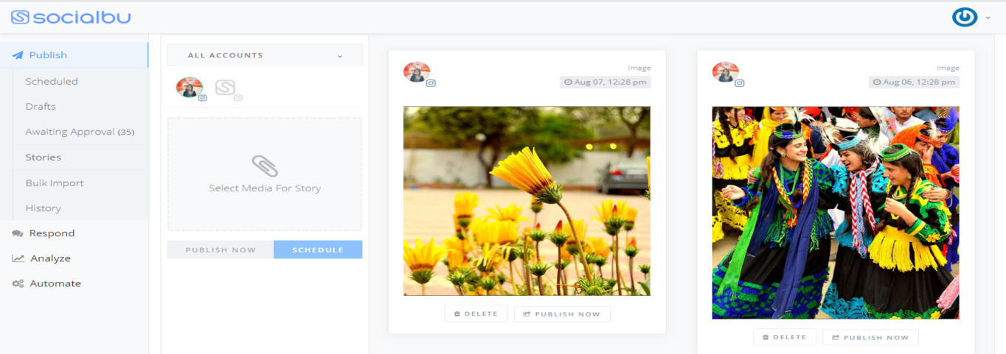This screenshot has height=354, width=1006.
Task: Expand the All Accounts dropdown
Action: point(264,55)
